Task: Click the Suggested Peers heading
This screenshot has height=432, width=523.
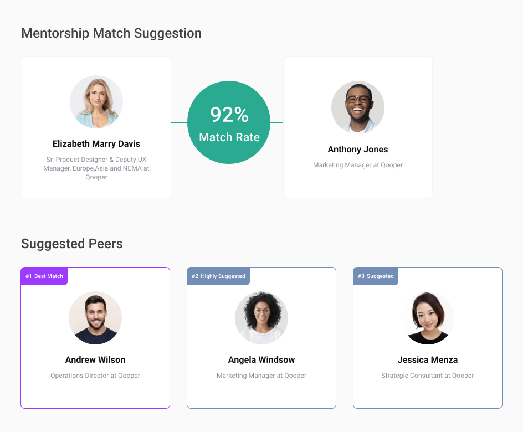Action: pyautogui.click(x=72, y=244)
